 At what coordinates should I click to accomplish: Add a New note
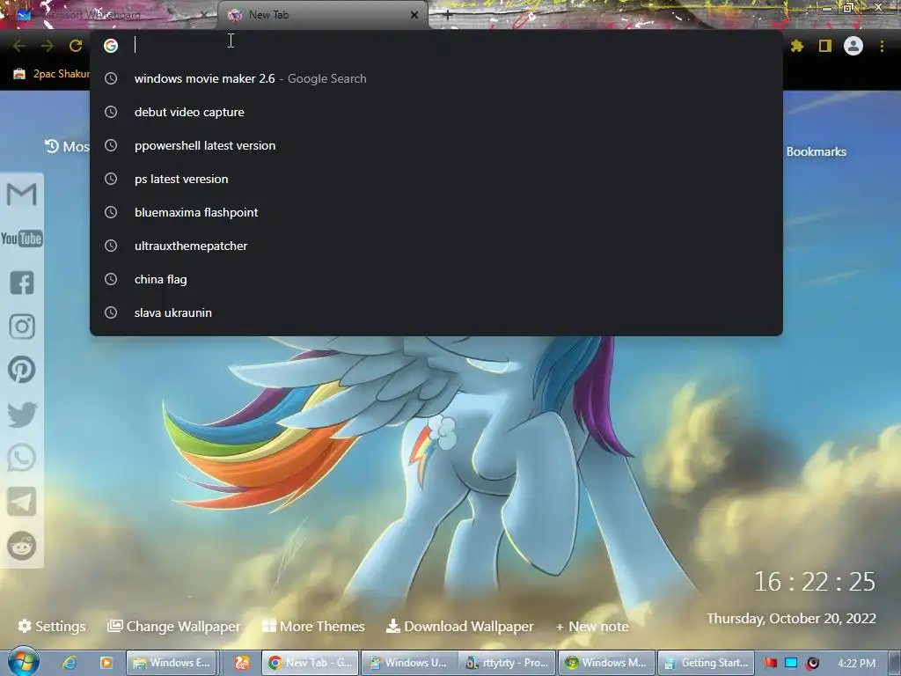coord(592,627)
